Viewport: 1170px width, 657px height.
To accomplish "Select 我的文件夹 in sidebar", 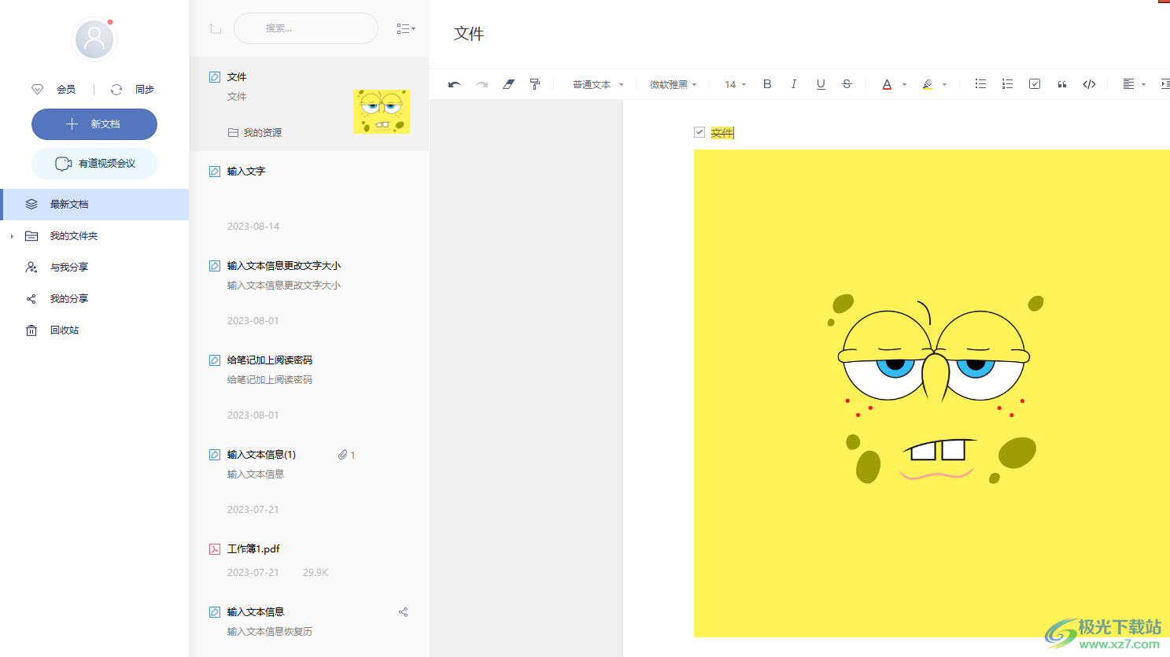I will point(94,236).
